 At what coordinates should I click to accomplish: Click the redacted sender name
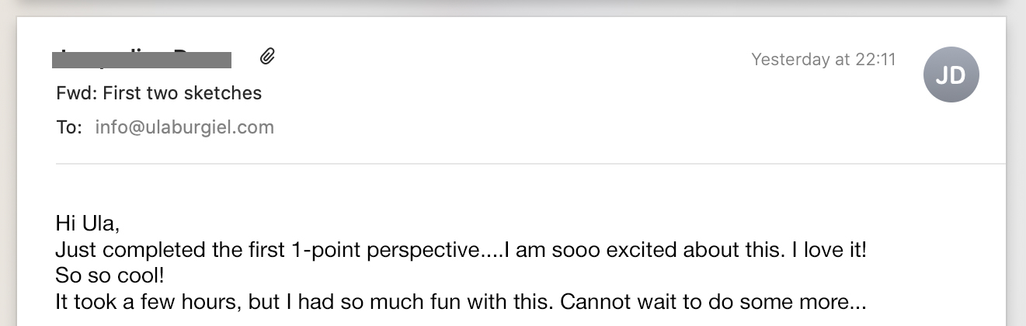[141, 59]
